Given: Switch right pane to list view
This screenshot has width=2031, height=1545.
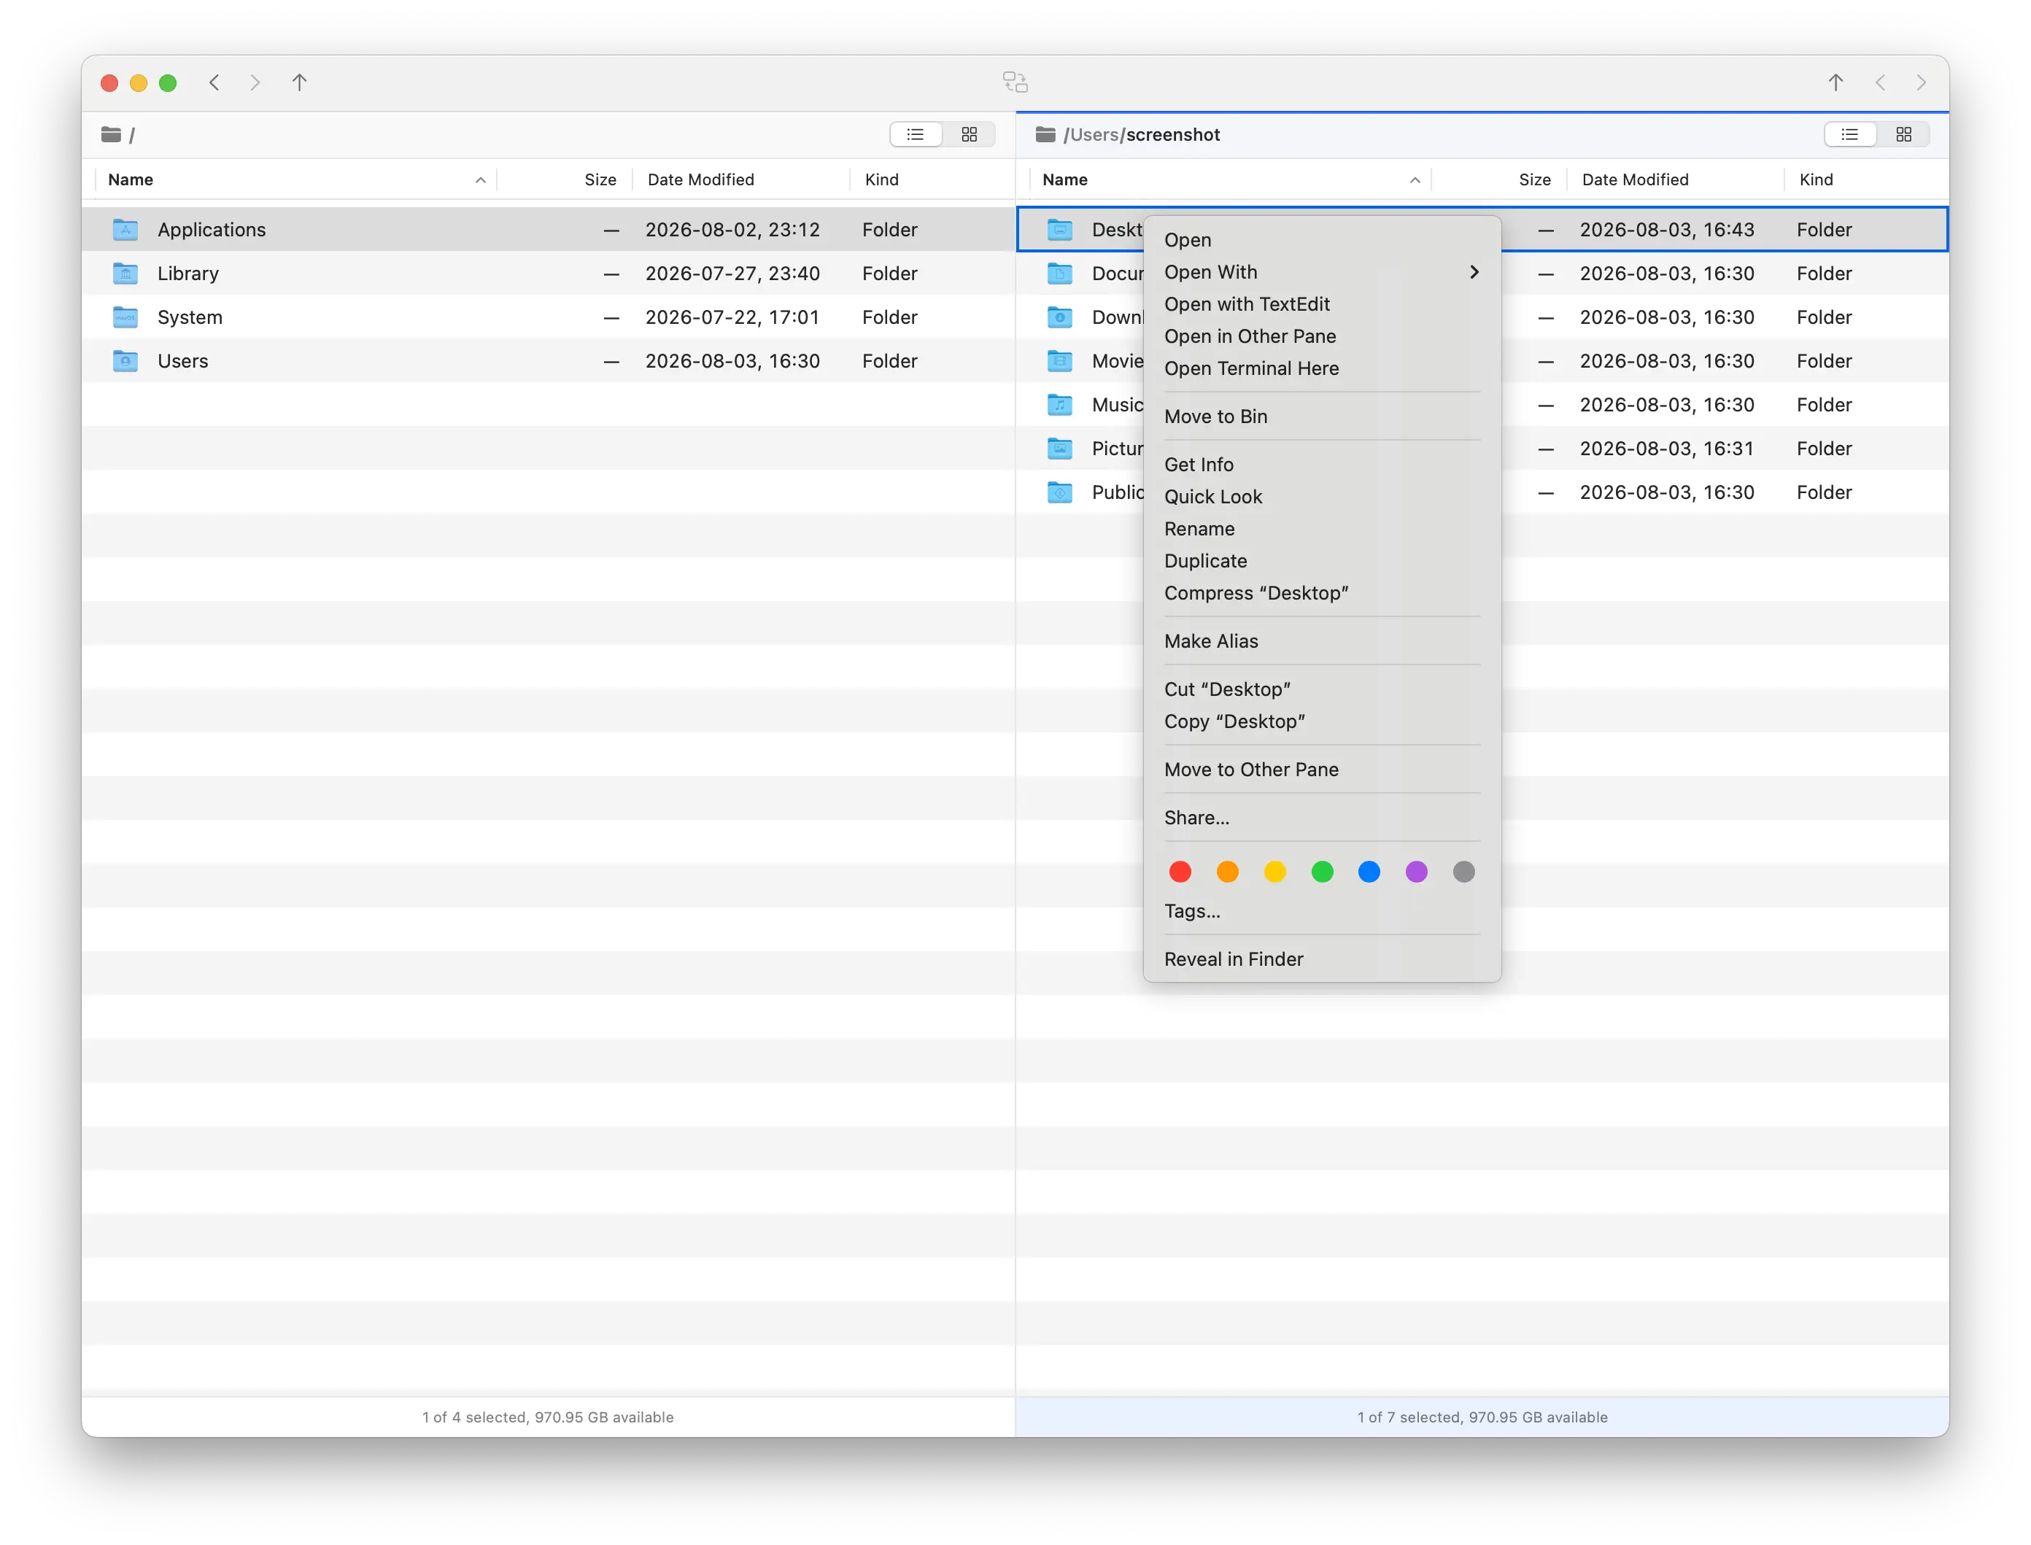Looking at the screenshot, I should click(1850, 134).
